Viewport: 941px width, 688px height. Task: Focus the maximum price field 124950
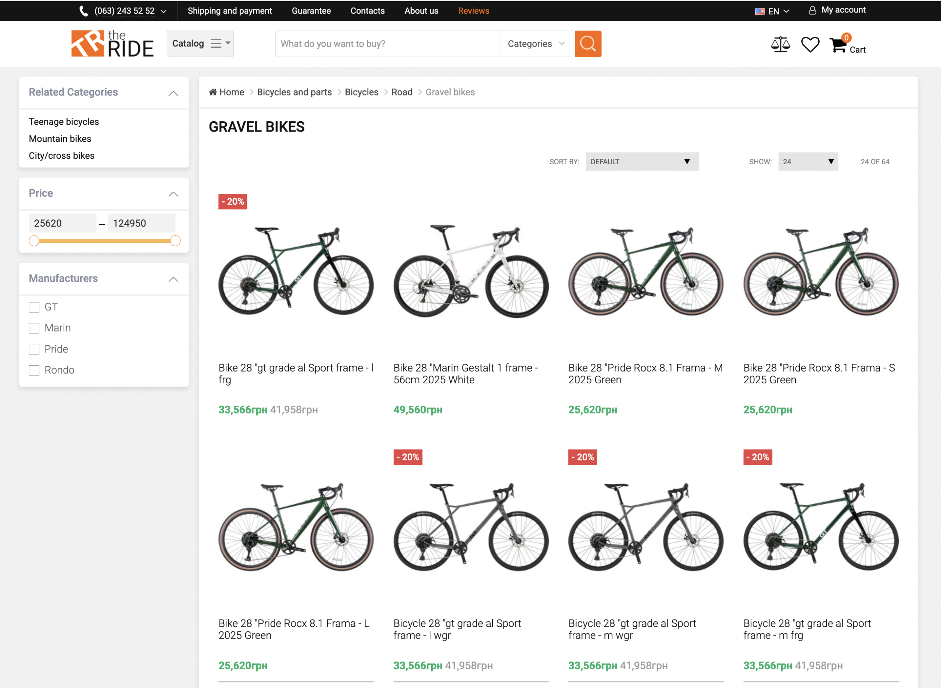tap(141, 223)
